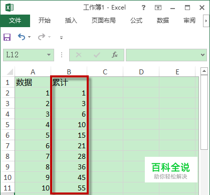
Task: Click cell B9 with value 36
Action: [69, 167]
